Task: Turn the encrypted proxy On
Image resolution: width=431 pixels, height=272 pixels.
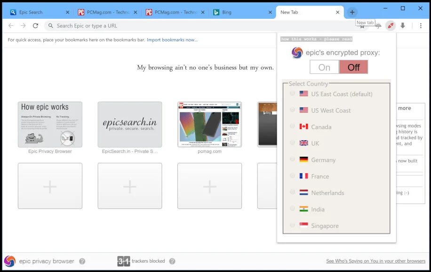Action: [324, 67]
